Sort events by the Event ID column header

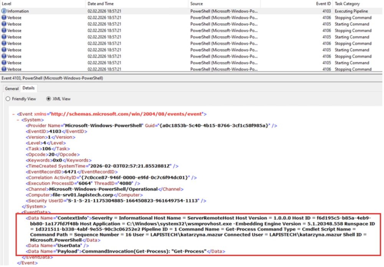coord(323,3)
